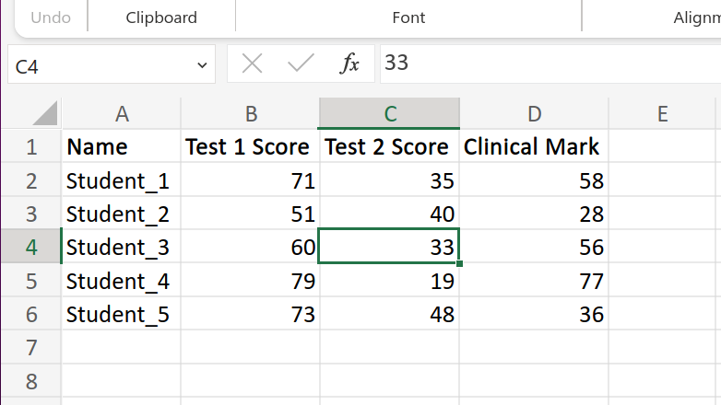Viewport: 721px width, 405px height.
Task: Click the Cancel formula entry icon
Action: 252,64
